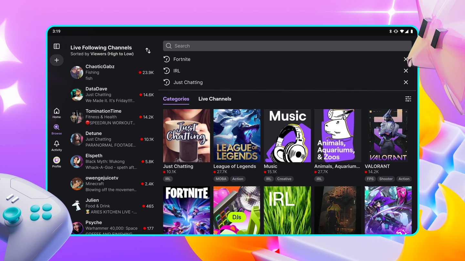Click the magnifier icon inside the search bar
This screenshot has width=465, height=261.
coord(168,46)
